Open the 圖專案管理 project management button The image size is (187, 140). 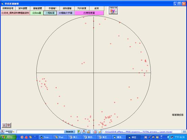coord(8,8)
